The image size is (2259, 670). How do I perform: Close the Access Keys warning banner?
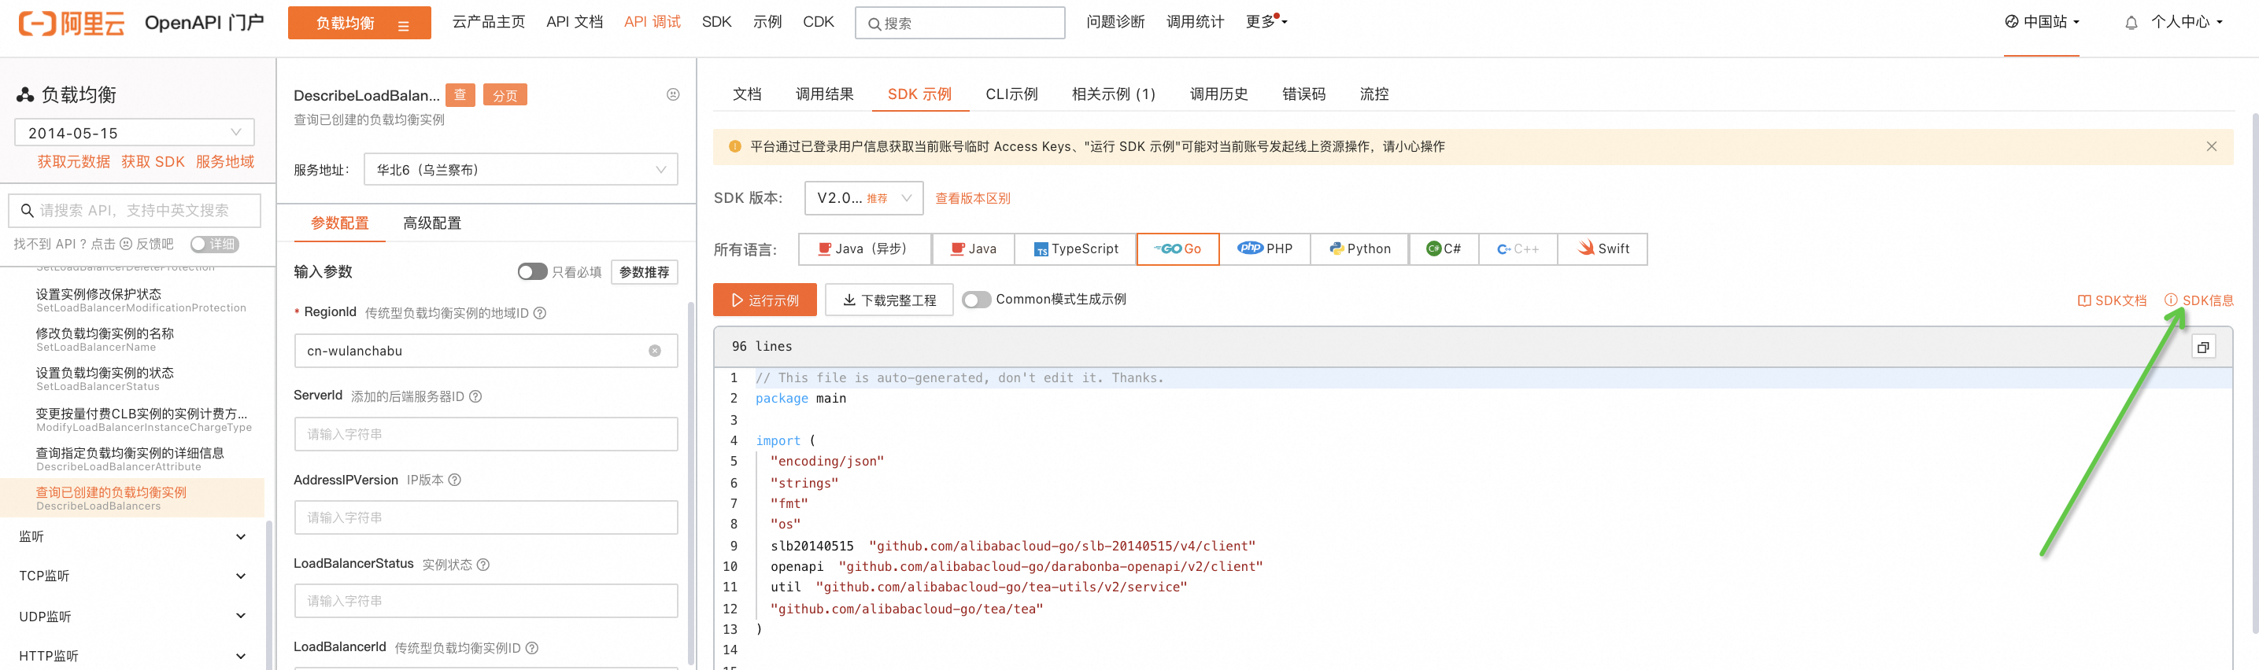coord(2211,146)
